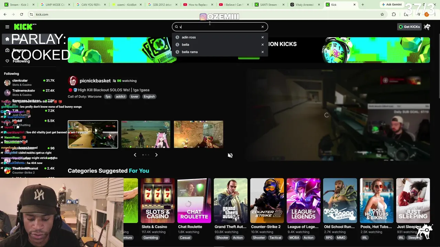This screenshot has height=247, width=440.
Task: Clear the search box with its X
Action: (263, 27)
